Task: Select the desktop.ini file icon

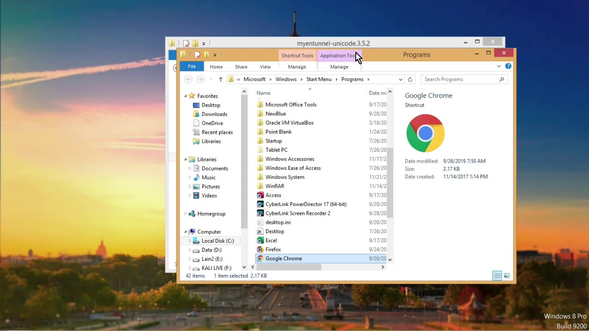Action: click(260, 223)
